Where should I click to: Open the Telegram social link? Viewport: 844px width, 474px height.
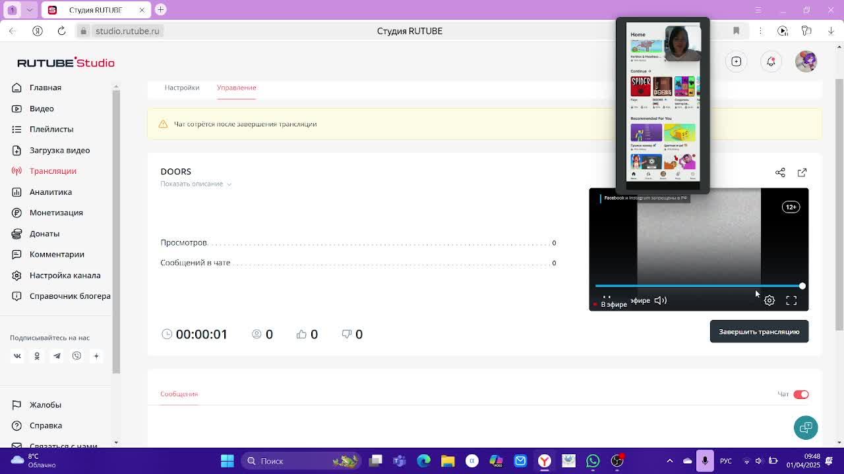tap(57, 356)
